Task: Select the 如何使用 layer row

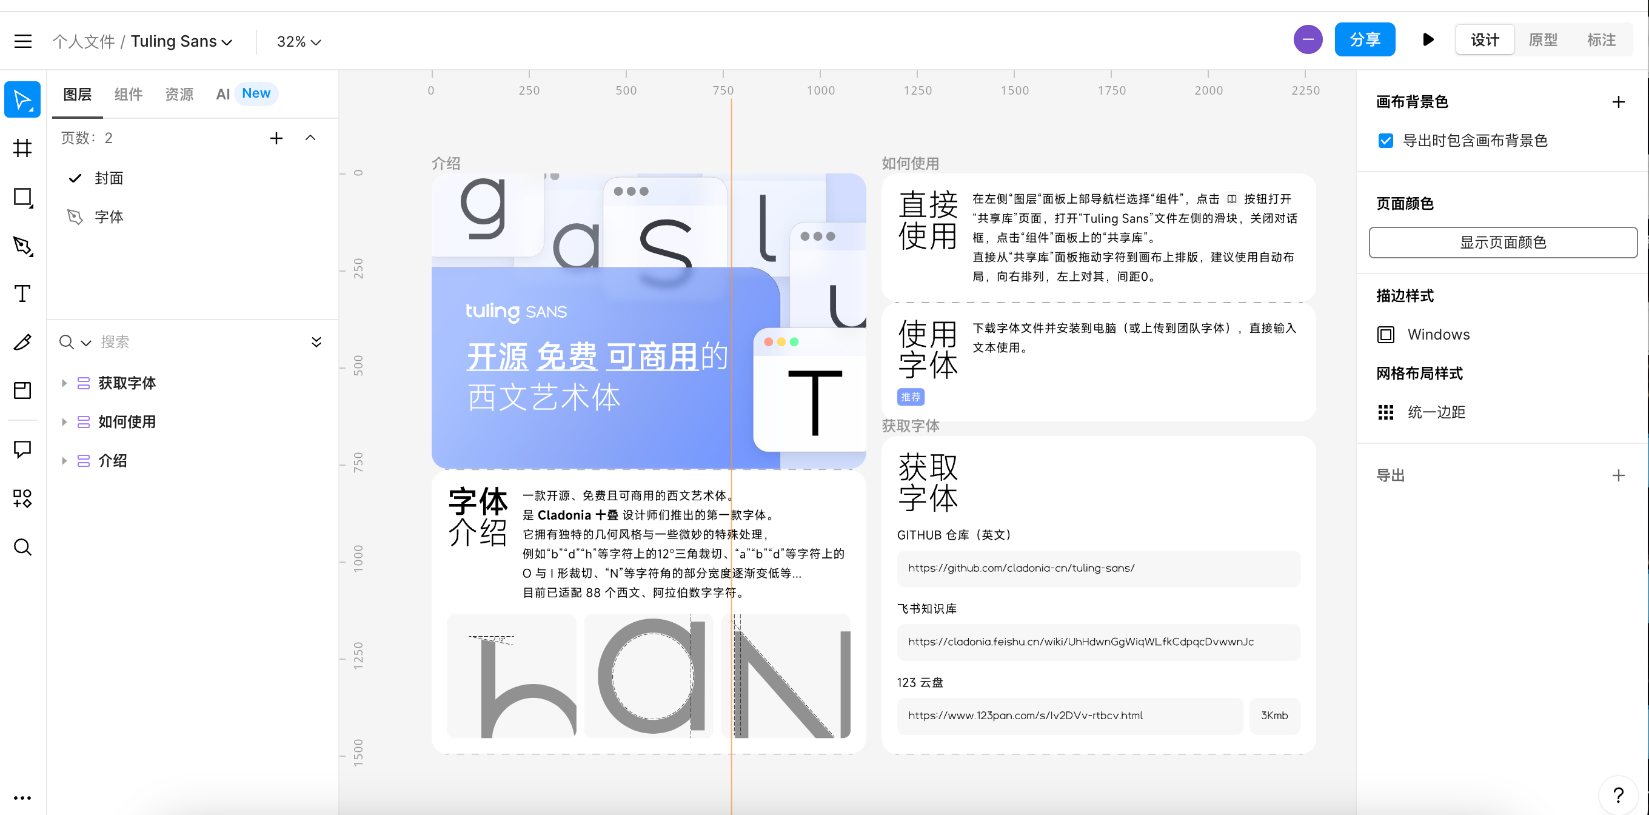Action: 192,422
